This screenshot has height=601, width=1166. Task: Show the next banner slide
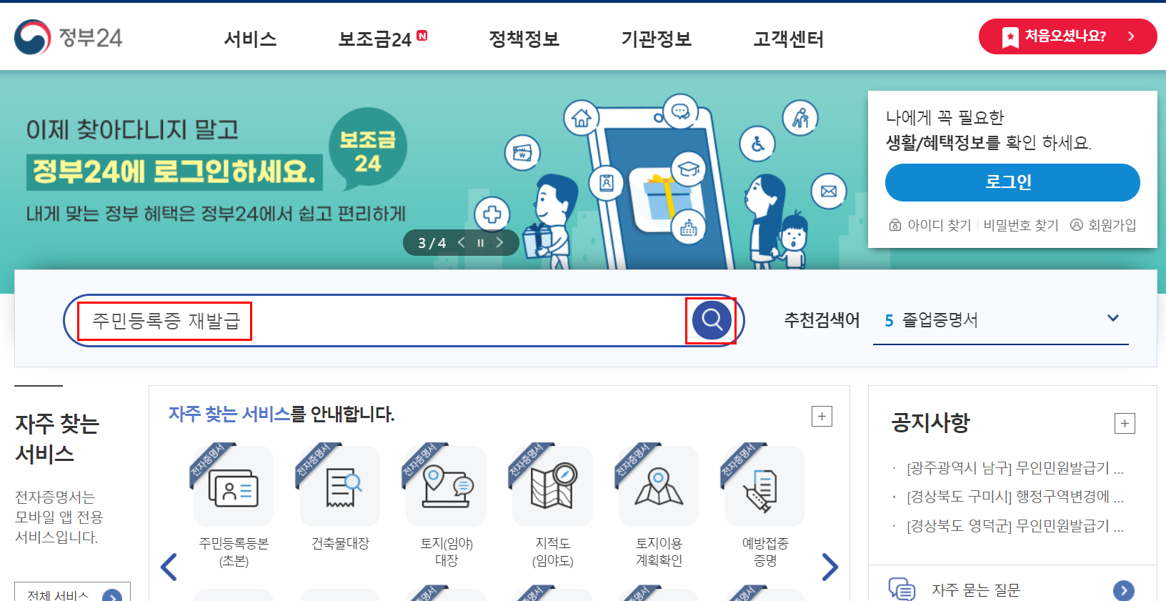tap(499, 243)
